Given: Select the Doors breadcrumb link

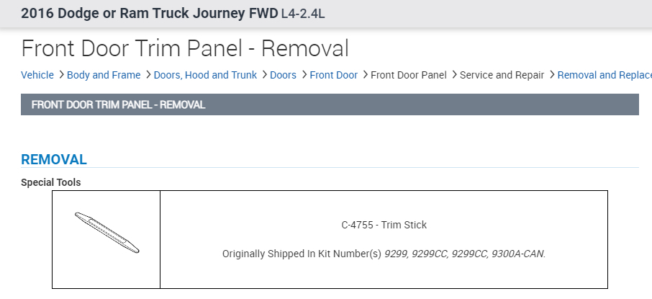Looking at the screenshot, I should click(x=283, y=75).
